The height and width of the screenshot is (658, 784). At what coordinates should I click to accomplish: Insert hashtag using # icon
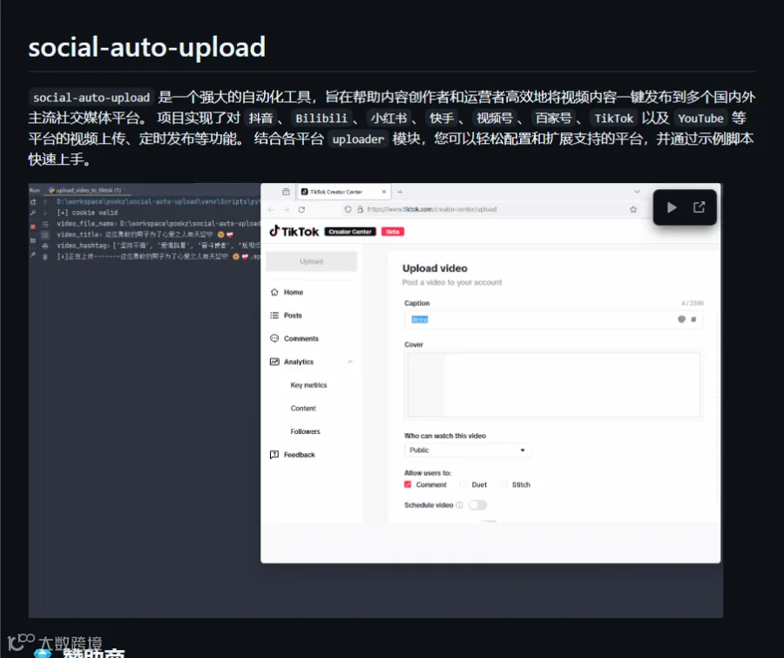[x=693, y=319]
